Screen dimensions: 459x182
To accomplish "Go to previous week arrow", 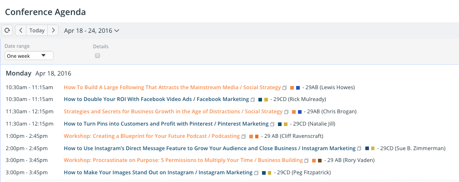I will coord(21,30).
